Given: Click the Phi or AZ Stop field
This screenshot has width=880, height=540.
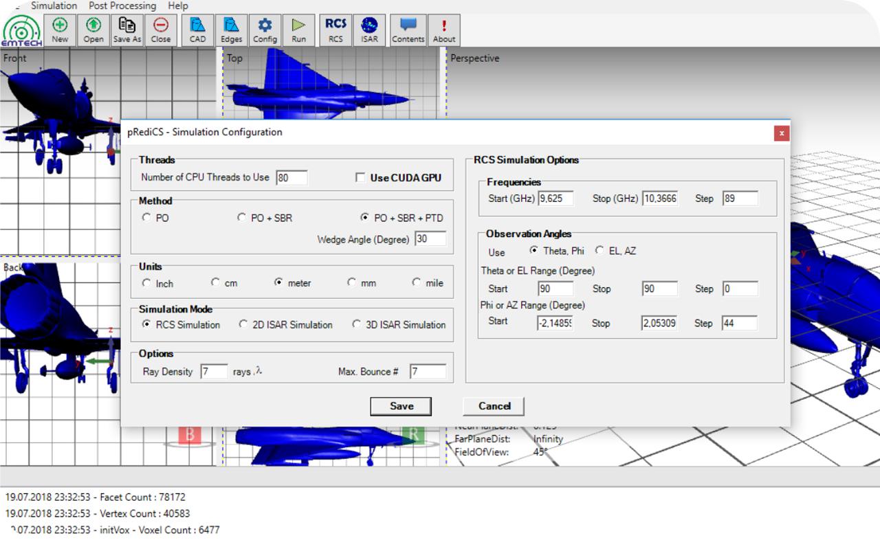Looking at the screenshot, I should (x=660, y=323).
